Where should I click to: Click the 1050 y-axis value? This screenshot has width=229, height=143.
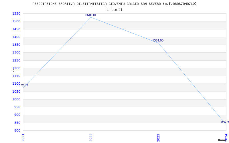tap(16, 92)
